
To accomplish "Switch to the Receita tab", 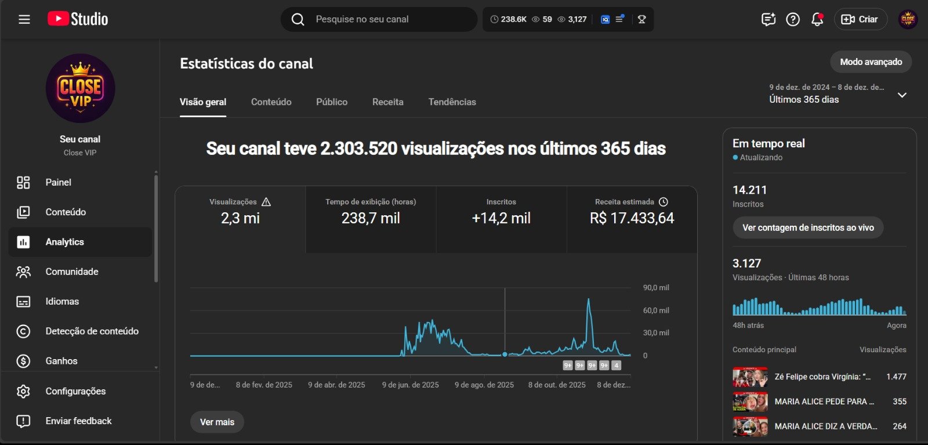I will (x=388, y=102).
